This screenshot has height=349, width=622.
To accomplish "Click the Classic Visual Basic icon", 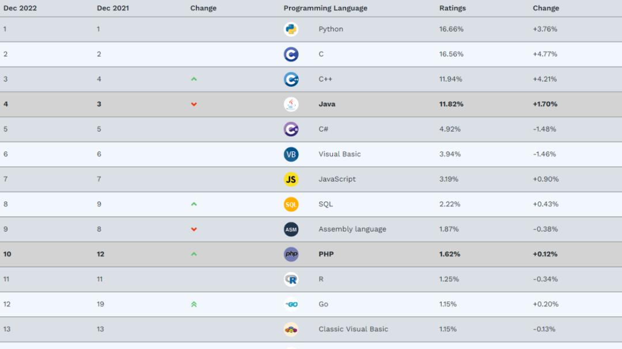I will [291, 329].
